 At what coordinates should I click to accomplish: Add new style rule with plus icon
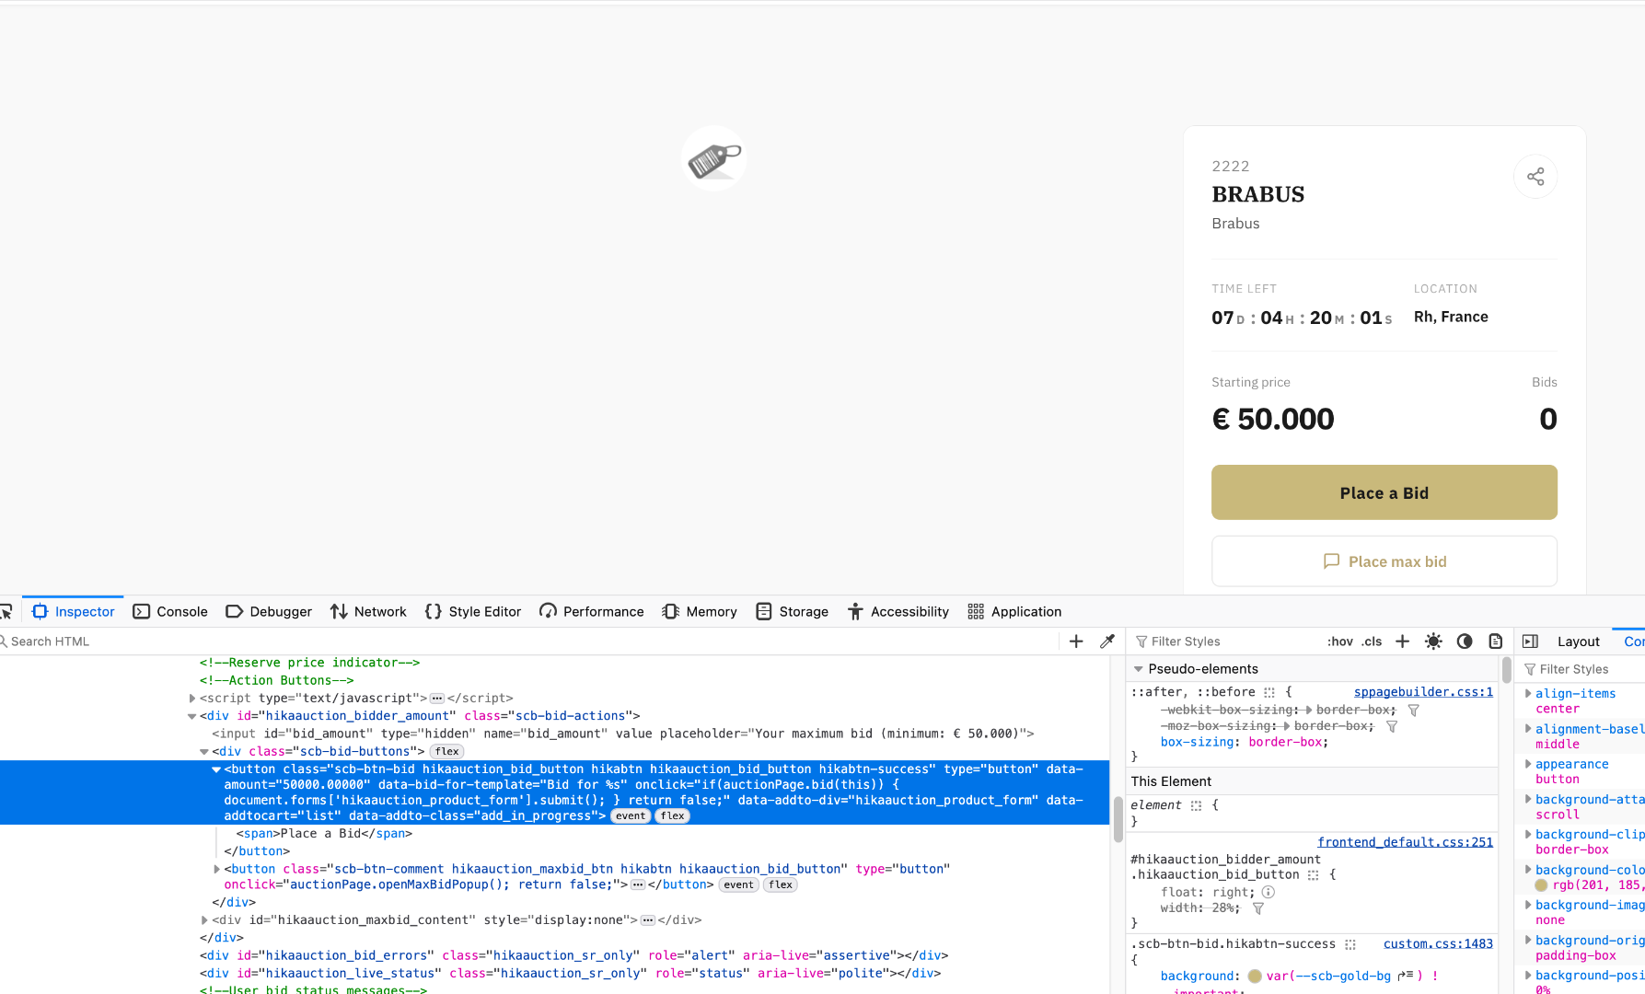coord(1402,641)
